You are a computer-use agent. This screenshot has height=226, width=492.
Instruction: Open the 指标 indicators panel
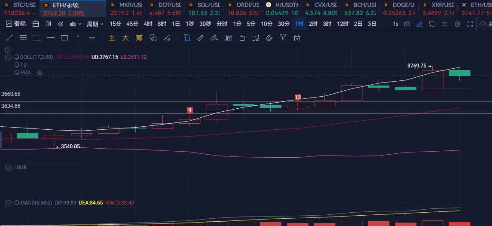point(16,24)
